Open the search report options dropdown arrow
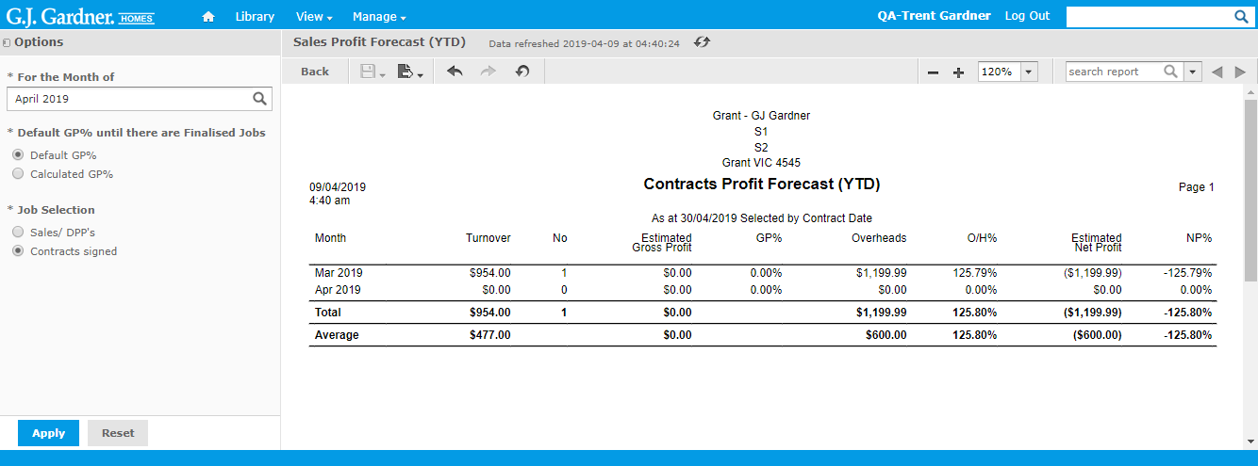 click(x=1192, y=72)
